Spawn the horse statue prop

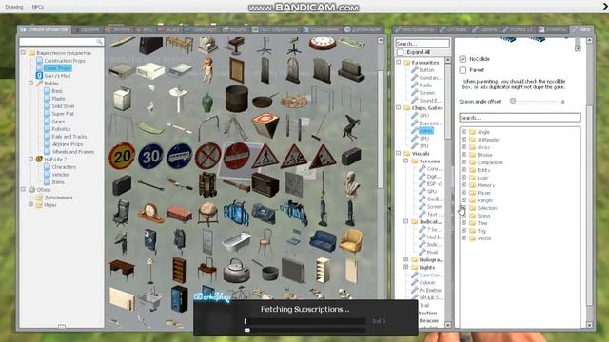point(351,127)
